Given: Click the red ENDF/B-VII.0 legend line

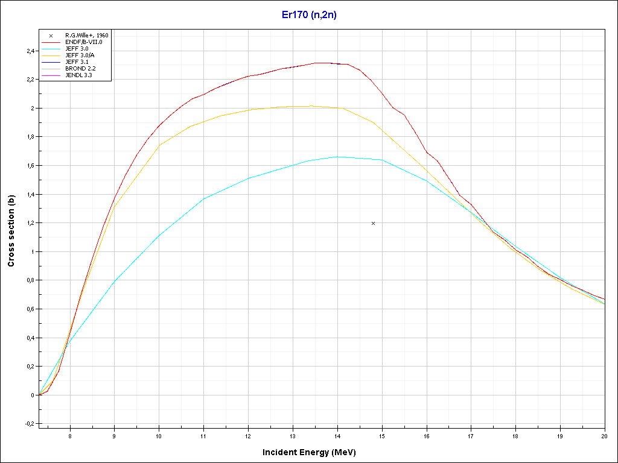Looking at the screenshot, I should point(51,42).
